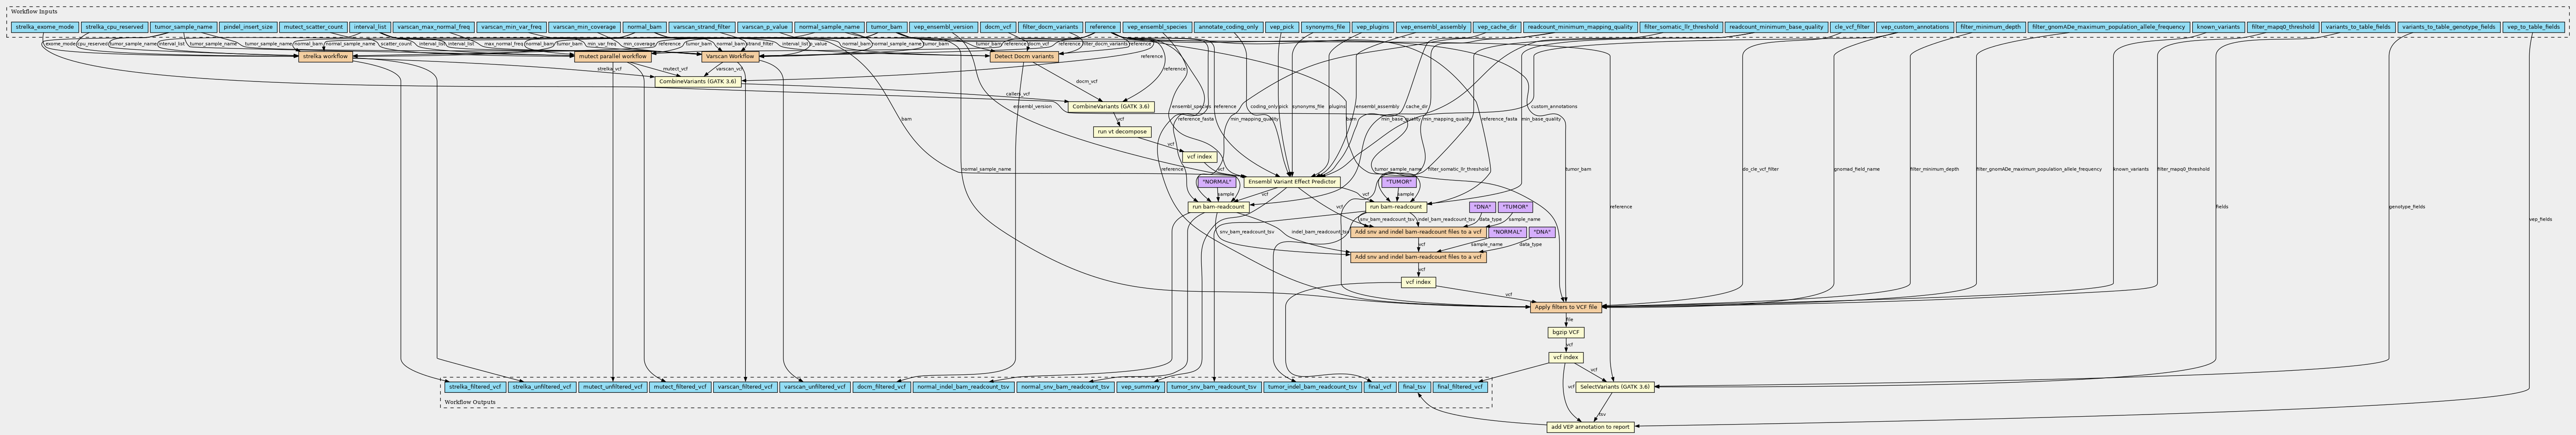This screenshot has width=2576, height=435.
Task: Select the normal_sample_name input node
Action: (x=829, y=27)
